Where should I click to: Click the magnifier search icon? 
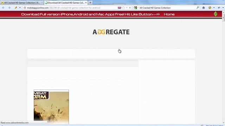click(198, 8)
